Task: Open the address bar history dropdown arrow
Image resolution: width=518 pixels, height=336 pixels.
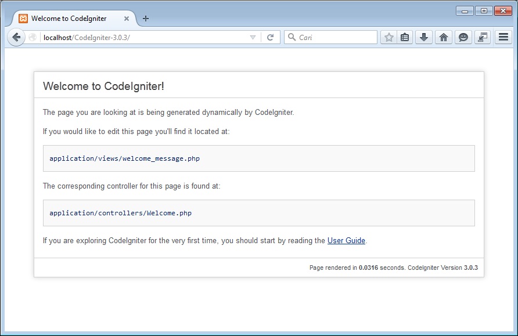Action: pyautogui.click(x=252, y=37)
